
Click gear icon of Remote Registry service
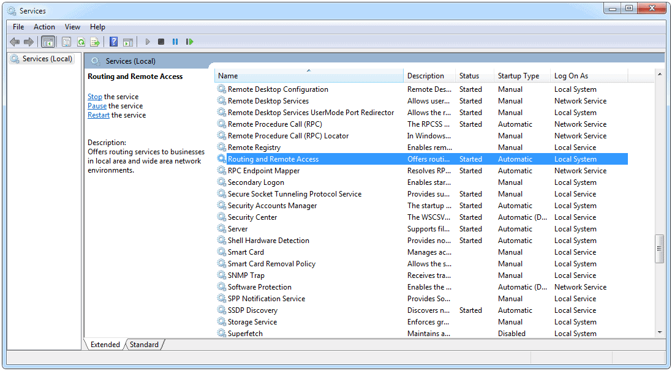[221, 148]
